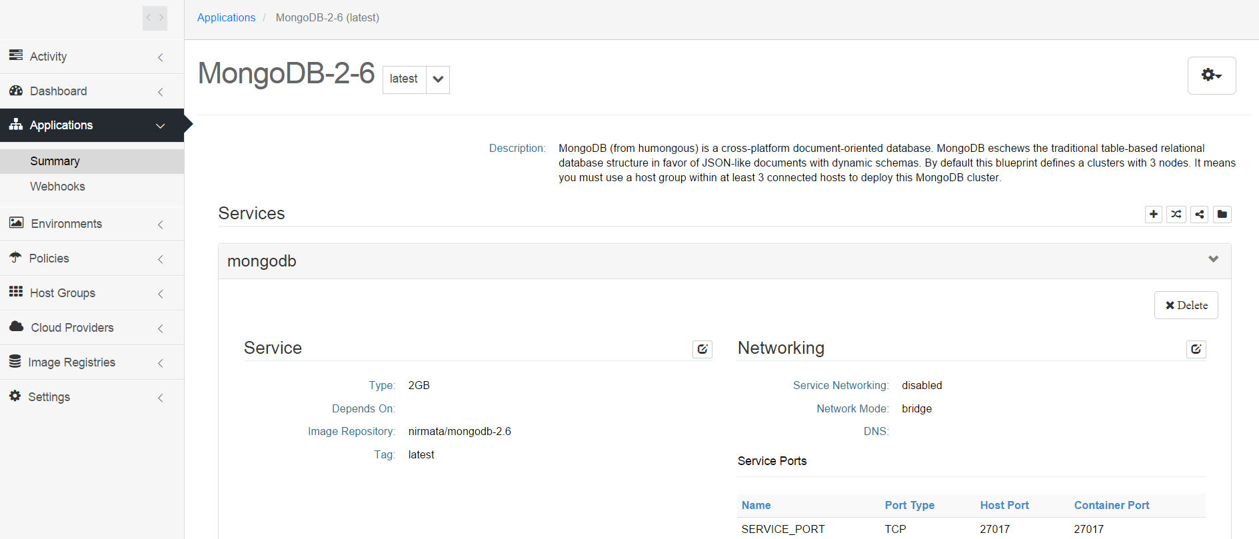1259x539 pixels.
Task: Expand the Policies menu chevron
Action: [161, 259]
